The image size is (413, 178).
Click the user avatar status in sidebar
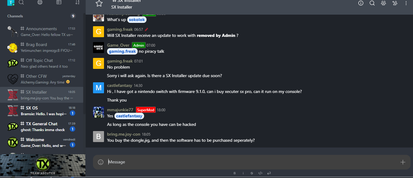(x=11, y=3)
